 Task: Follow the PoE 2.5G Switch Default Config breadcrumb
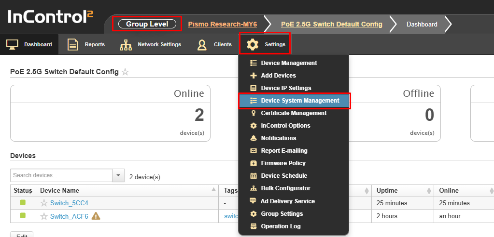[x=332, y=24]
